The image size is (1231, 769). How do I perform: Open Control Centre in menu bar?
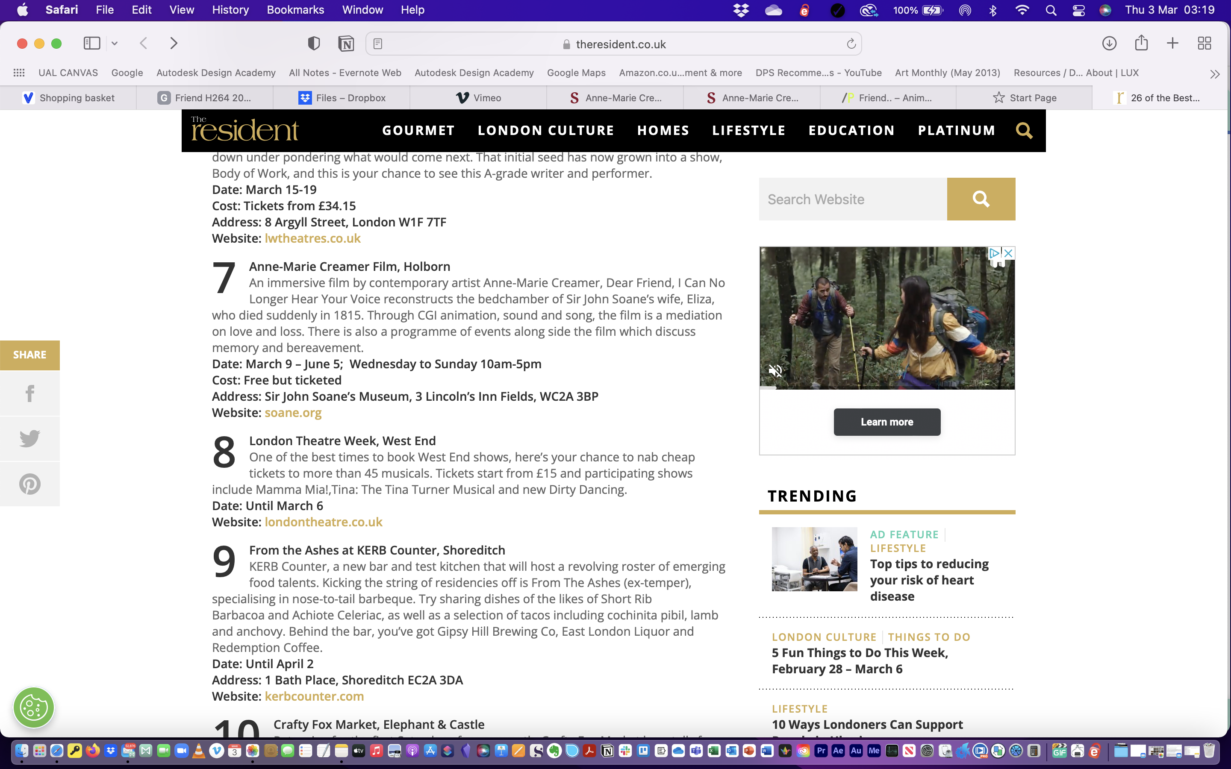tap(1078, 10)
